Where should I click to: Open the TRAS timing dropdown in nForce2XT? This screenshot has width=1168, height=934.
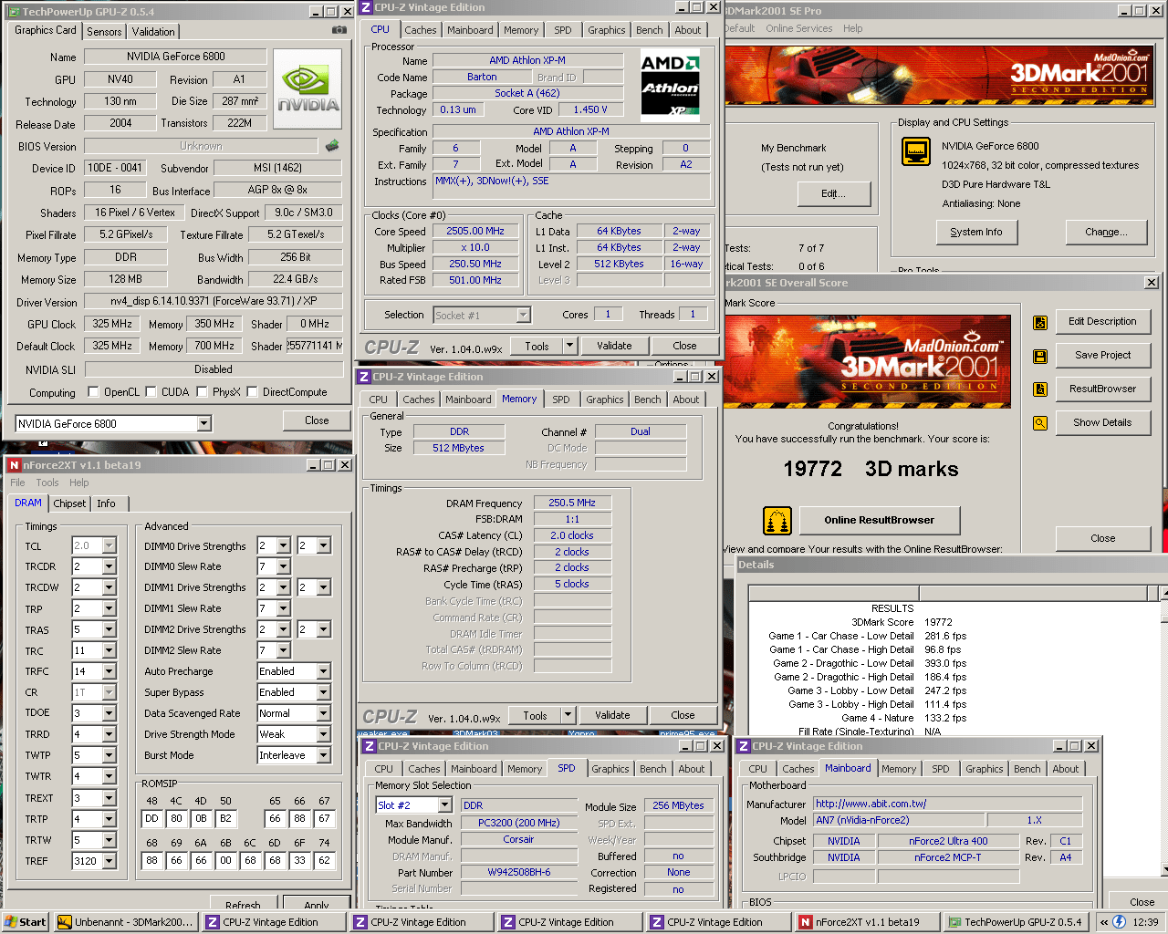click(x=109, y=629)
